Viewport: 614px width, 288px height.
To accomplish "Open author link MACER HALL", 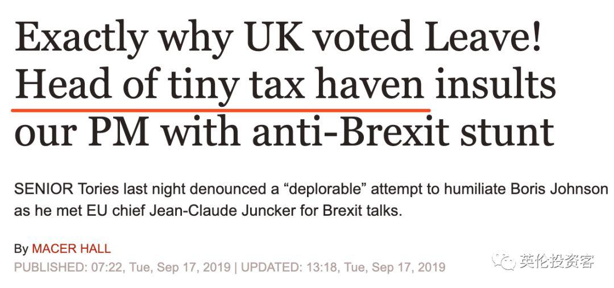I will point(71,249).
